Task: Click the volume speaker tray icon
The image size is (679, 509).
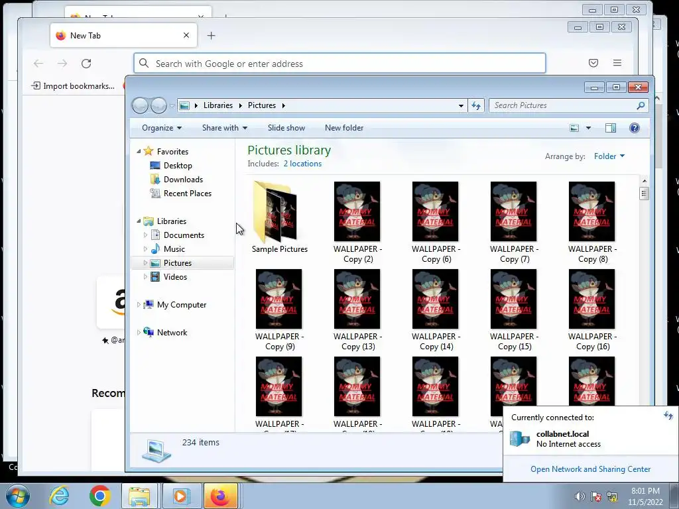Action: tap(580, 496)
